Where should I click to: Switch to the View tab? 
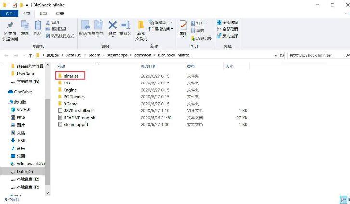(x=60, y=14)
